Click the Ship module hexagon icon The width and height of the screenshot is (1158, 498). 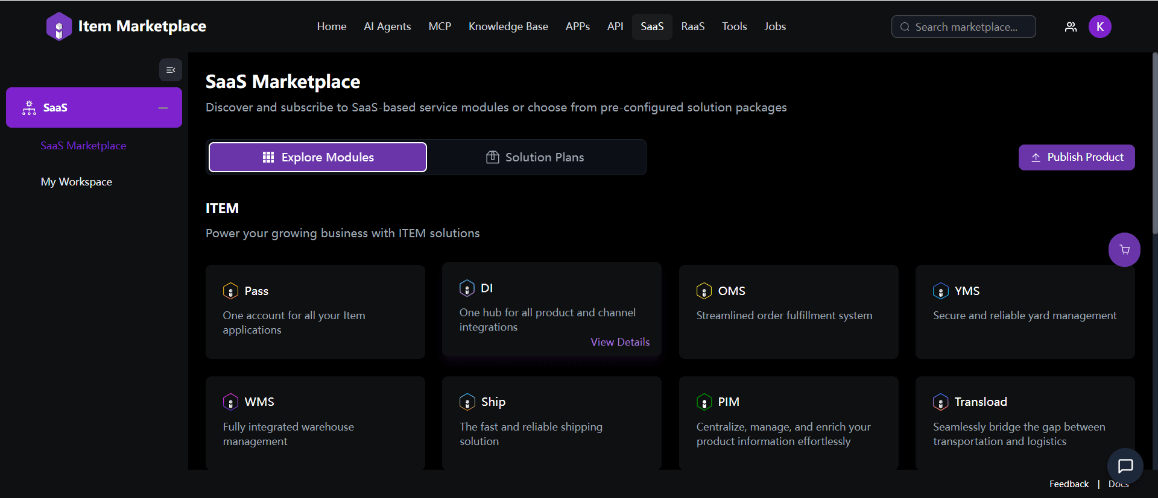[467, 402]
